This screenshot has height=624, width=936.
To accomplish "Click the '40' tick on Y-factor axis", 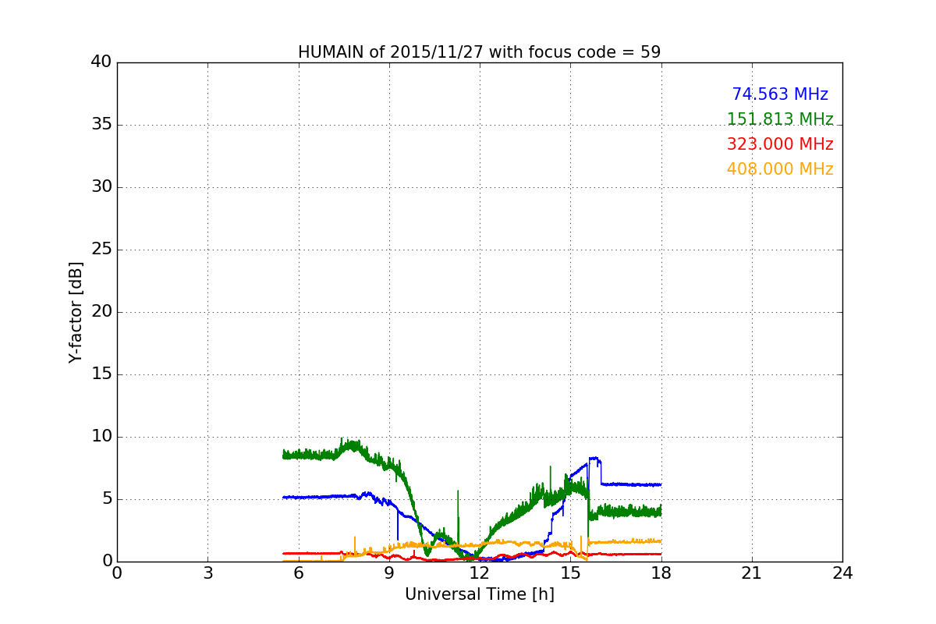I will 101,62.
